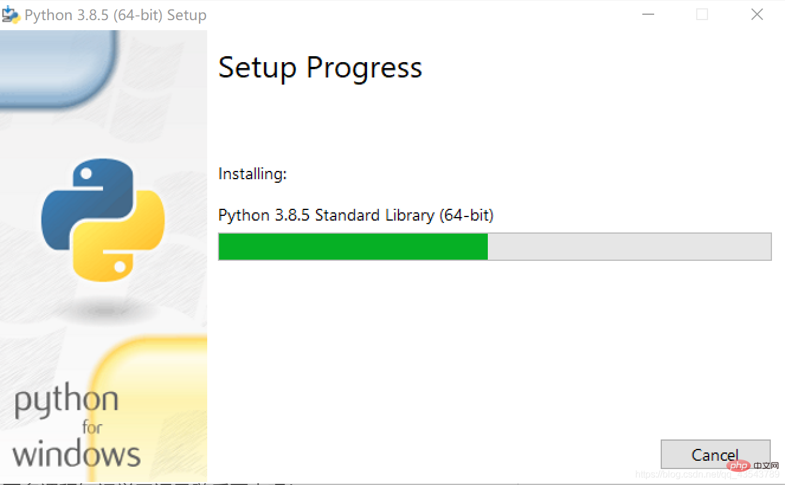Viewport: 785px width, 485px height.
Task: Click the unfilled gray part of progress bar
Action: (629, 247)
